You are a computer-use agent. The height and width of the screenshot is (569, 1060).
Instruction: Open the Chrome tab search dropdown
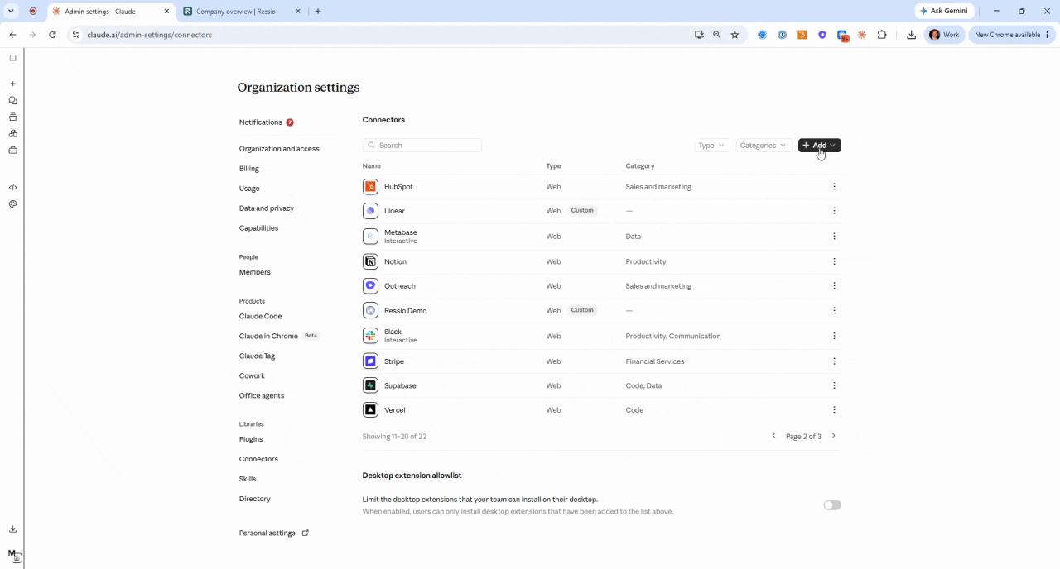coord(11,12)
